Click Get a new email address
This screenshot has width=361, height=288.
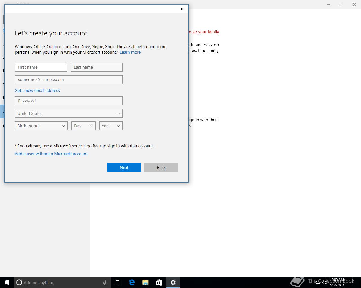(x=37, y=91)
